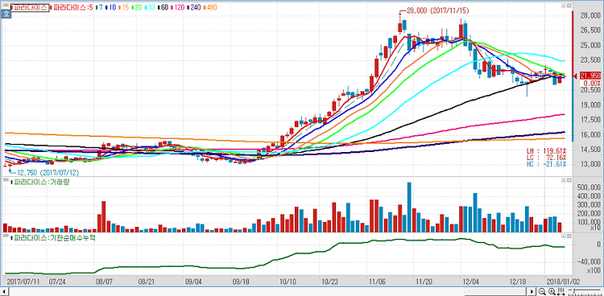Click the 0.00% change label
This screenshot has width=604, height=296.
[x=592, y=83]
